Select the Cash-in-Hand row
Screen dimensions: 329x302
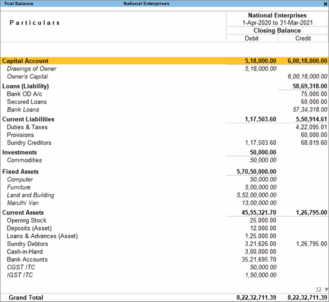pyautogui.click(x=25, y=252)
